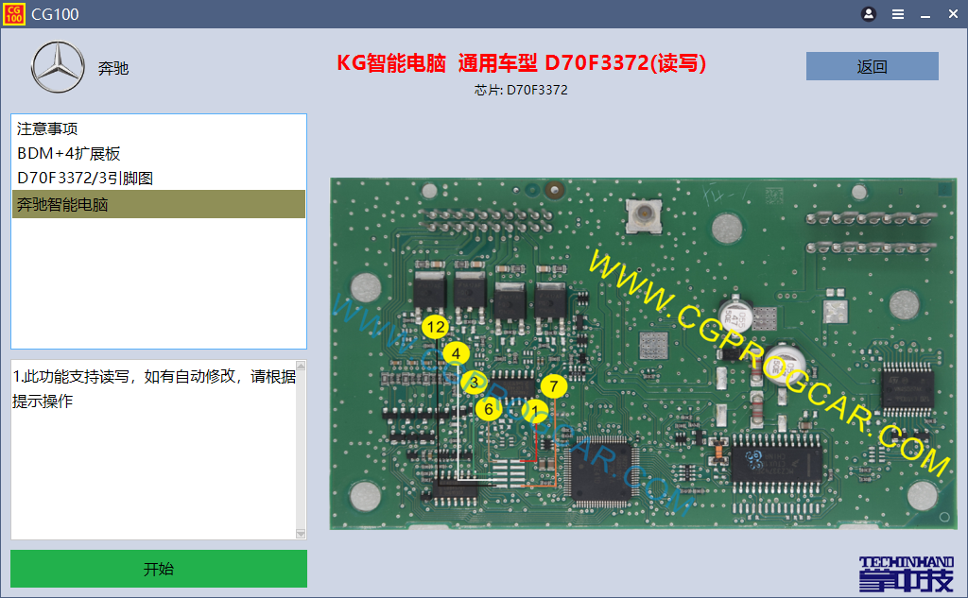Click the 返回 return button
The image size is (968, 598).
pyautogui.click(x=871, y=65)
